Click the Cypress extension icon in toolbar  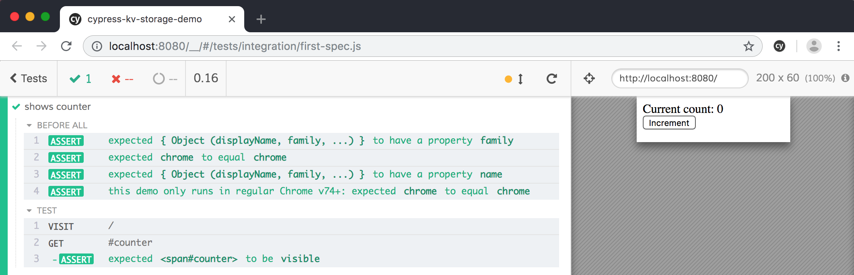click(x=779, y=46)
